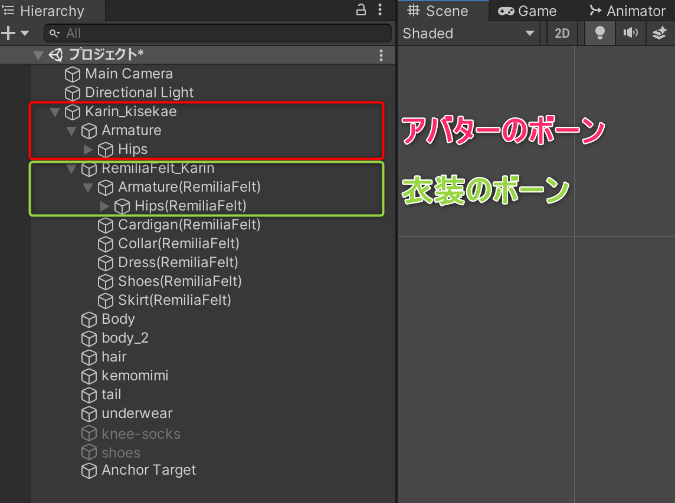Screen dimensions: 675x503
Task: Click the Anchor Target cube icon
Action: 89,471
